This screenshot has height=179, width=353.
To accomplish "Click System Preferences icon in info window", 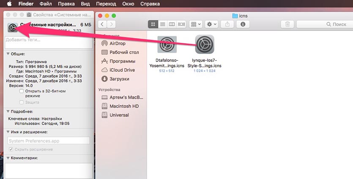I will tap(13, 27).
